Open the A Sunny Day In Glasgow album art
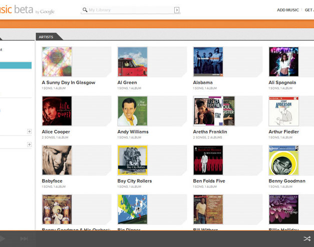Screen dimensions: 314x247 click(57, 61)
